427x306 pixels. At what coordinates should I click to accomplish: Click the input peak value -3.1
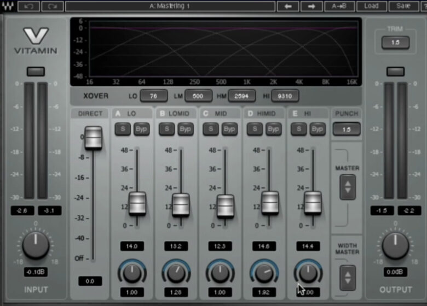click(50, 210)
